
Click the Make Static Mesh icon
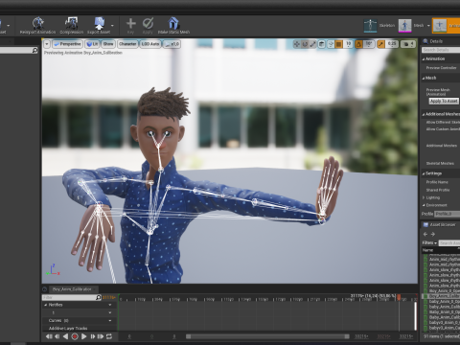tap(173, 23)
